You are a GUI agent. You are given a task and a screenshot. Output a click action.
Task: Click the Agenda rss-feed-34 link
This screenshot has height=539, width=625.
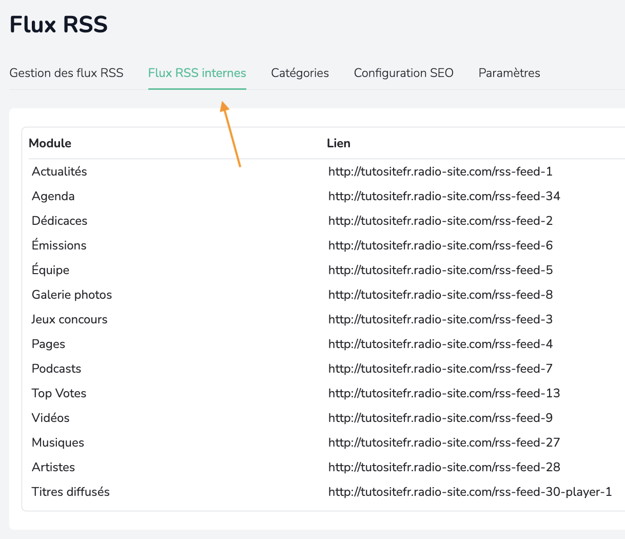[444, 196]
